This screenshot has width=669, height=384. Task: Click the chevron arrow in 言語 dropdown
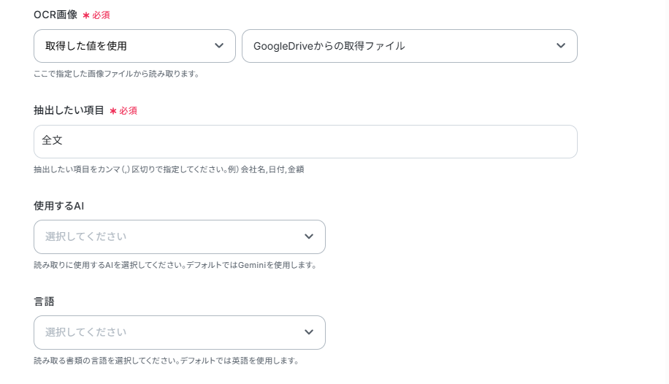tap(309, 332)
